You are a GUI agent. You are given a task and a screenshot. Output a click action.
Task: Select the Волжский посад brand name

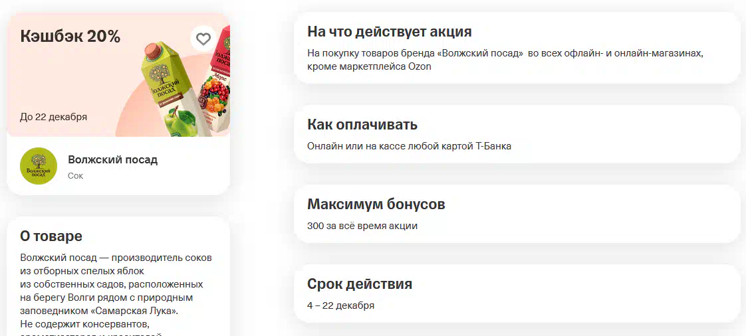pyautogui.click(x=113, y=159)
